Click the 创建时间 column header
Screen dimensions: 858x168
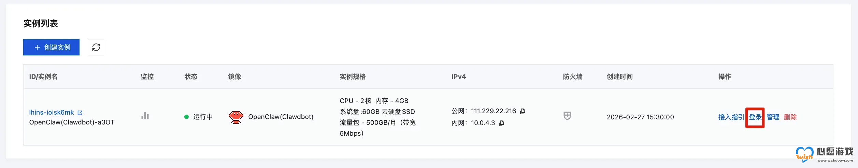point(619,77)
